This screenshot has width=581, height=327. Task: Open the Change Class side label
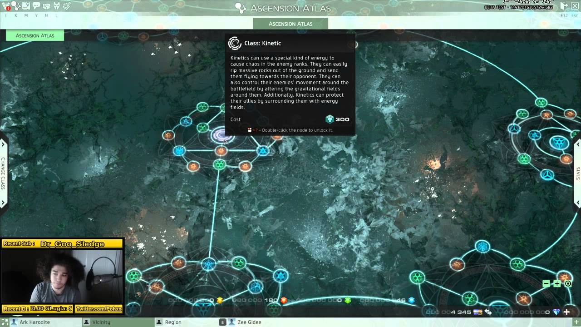3,173
